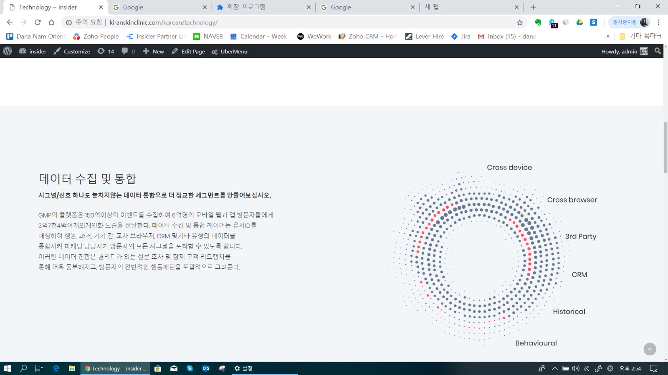Viewport: 668px width, 375px height.
Task: Click Edit Page in admin bar
Action: point(188,51)
